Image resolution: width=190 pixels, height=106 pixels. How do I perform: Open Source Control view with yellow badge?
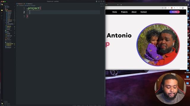pyautogui.click(x=2, y=10)
